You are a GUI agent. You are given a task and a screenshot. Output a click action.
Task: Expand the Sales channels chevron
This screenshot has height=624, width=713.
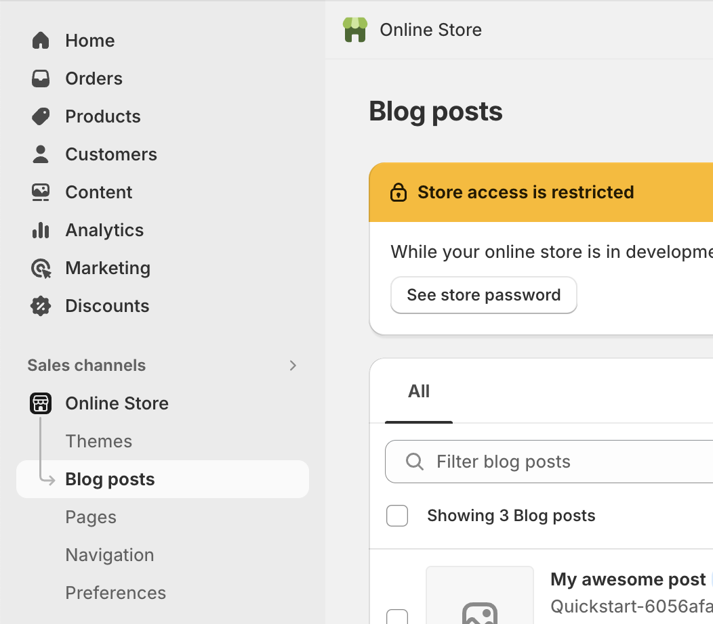coord(293,365)
